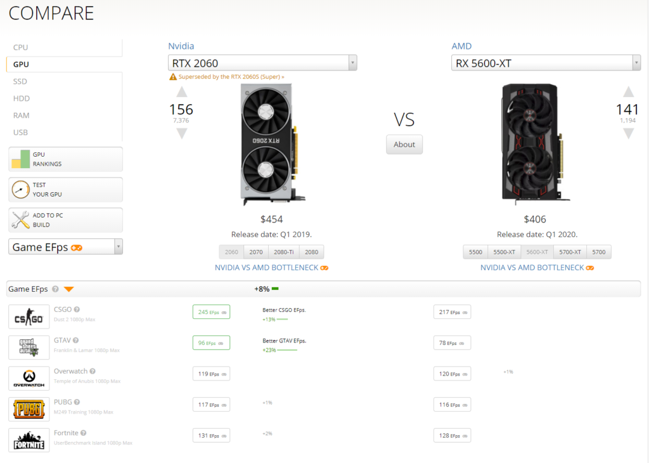649x463 pixels.
Task: Click the CSGO game logo
Action: point(29,317)
